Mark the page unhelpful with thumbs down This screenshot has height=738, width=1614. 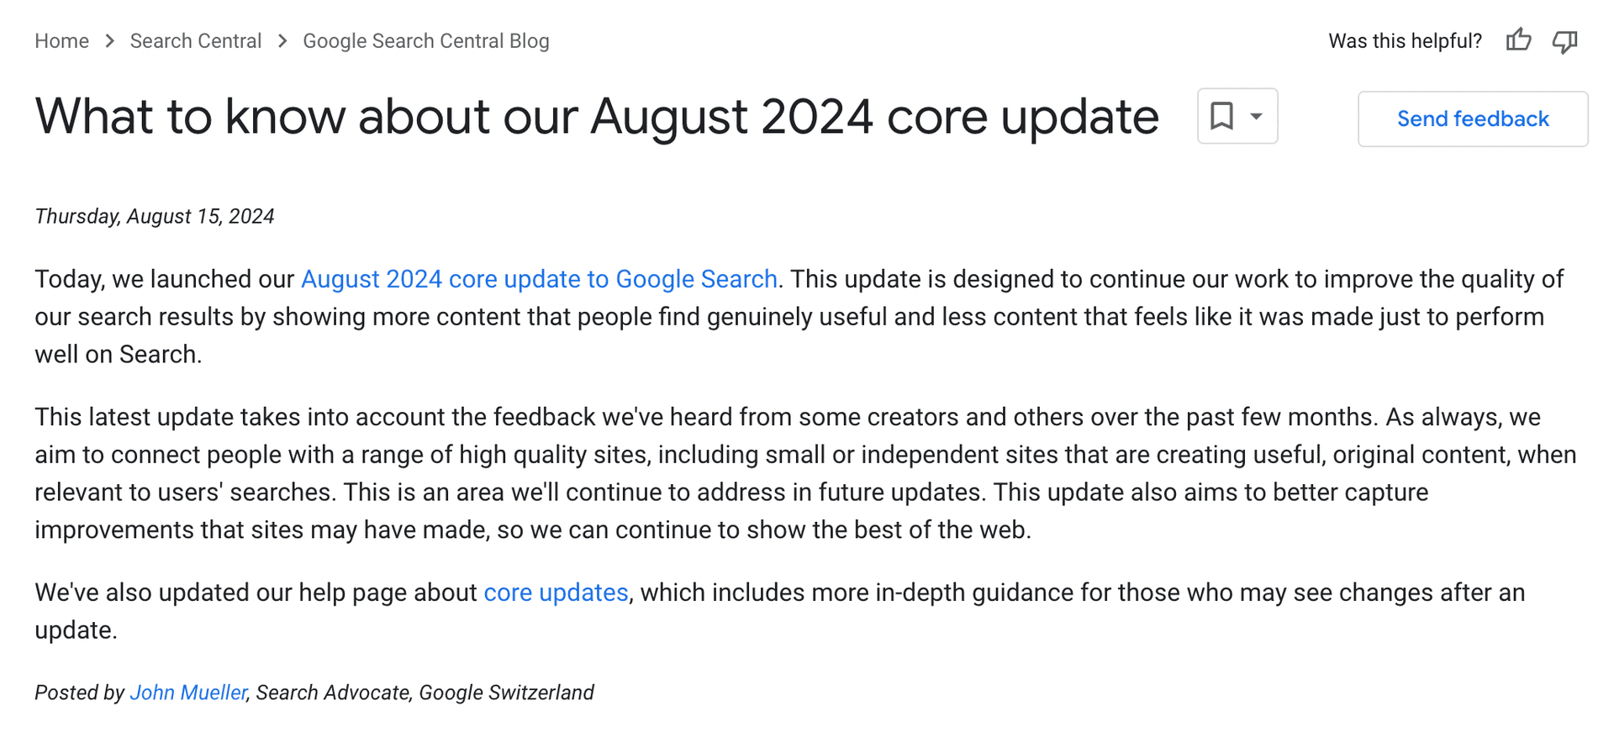tap(1565, 40)
